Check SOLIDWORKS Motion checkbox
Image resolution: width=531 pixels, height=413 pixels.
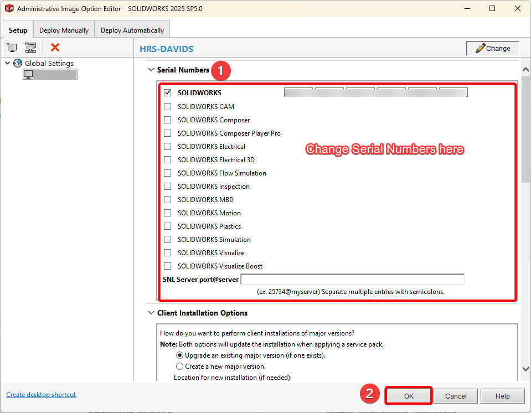point(167,213)
